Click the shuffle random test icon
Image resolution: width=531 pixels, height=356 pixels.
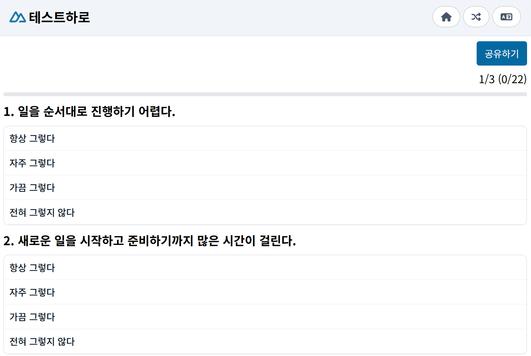[476, 17]
